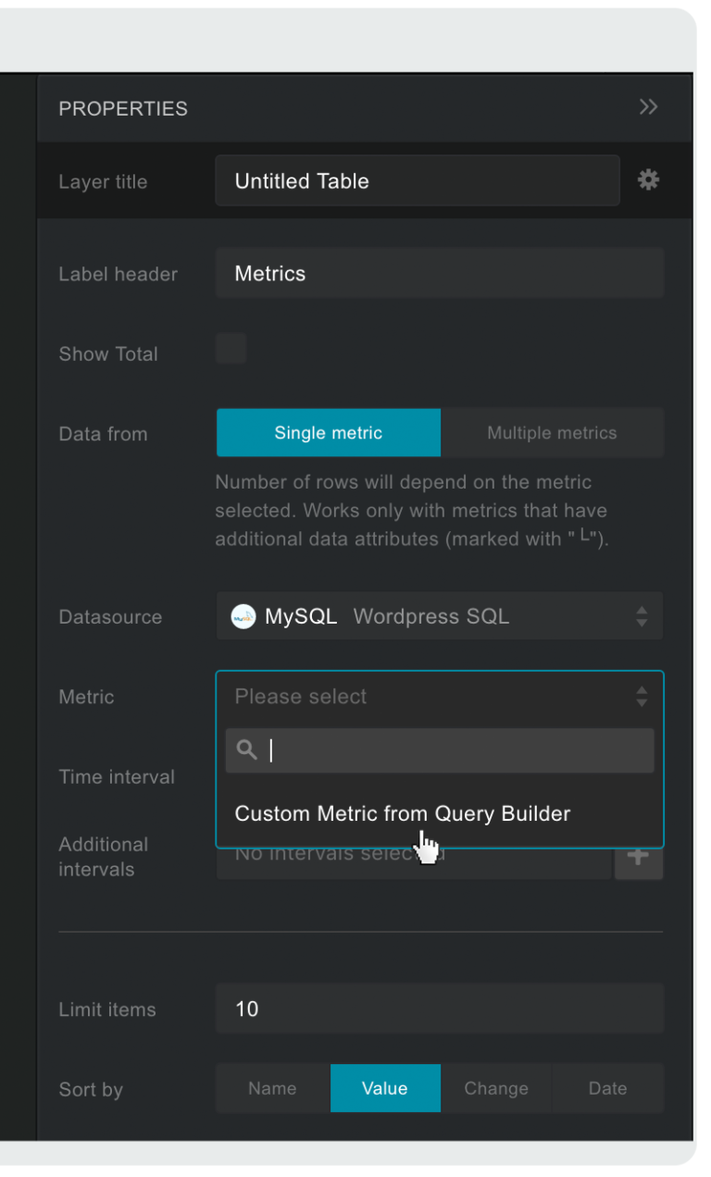711x1177 pixels.
Task: Change the Limit items value of 10
Action: (x=439, y=1009)
